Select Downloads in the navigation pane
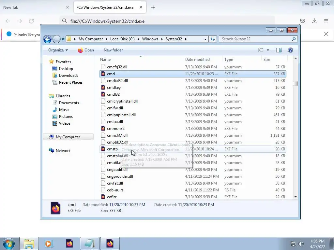This screenshot has height=250, width=334. 68,76
